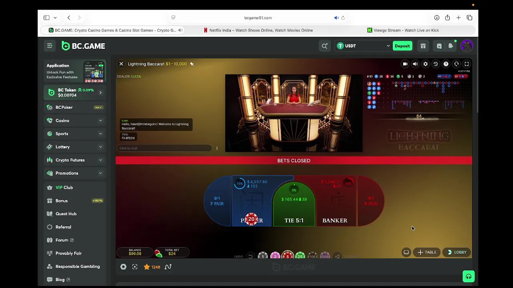Open the game history clock icon
The image size is (513, 288).
point(436,64)
